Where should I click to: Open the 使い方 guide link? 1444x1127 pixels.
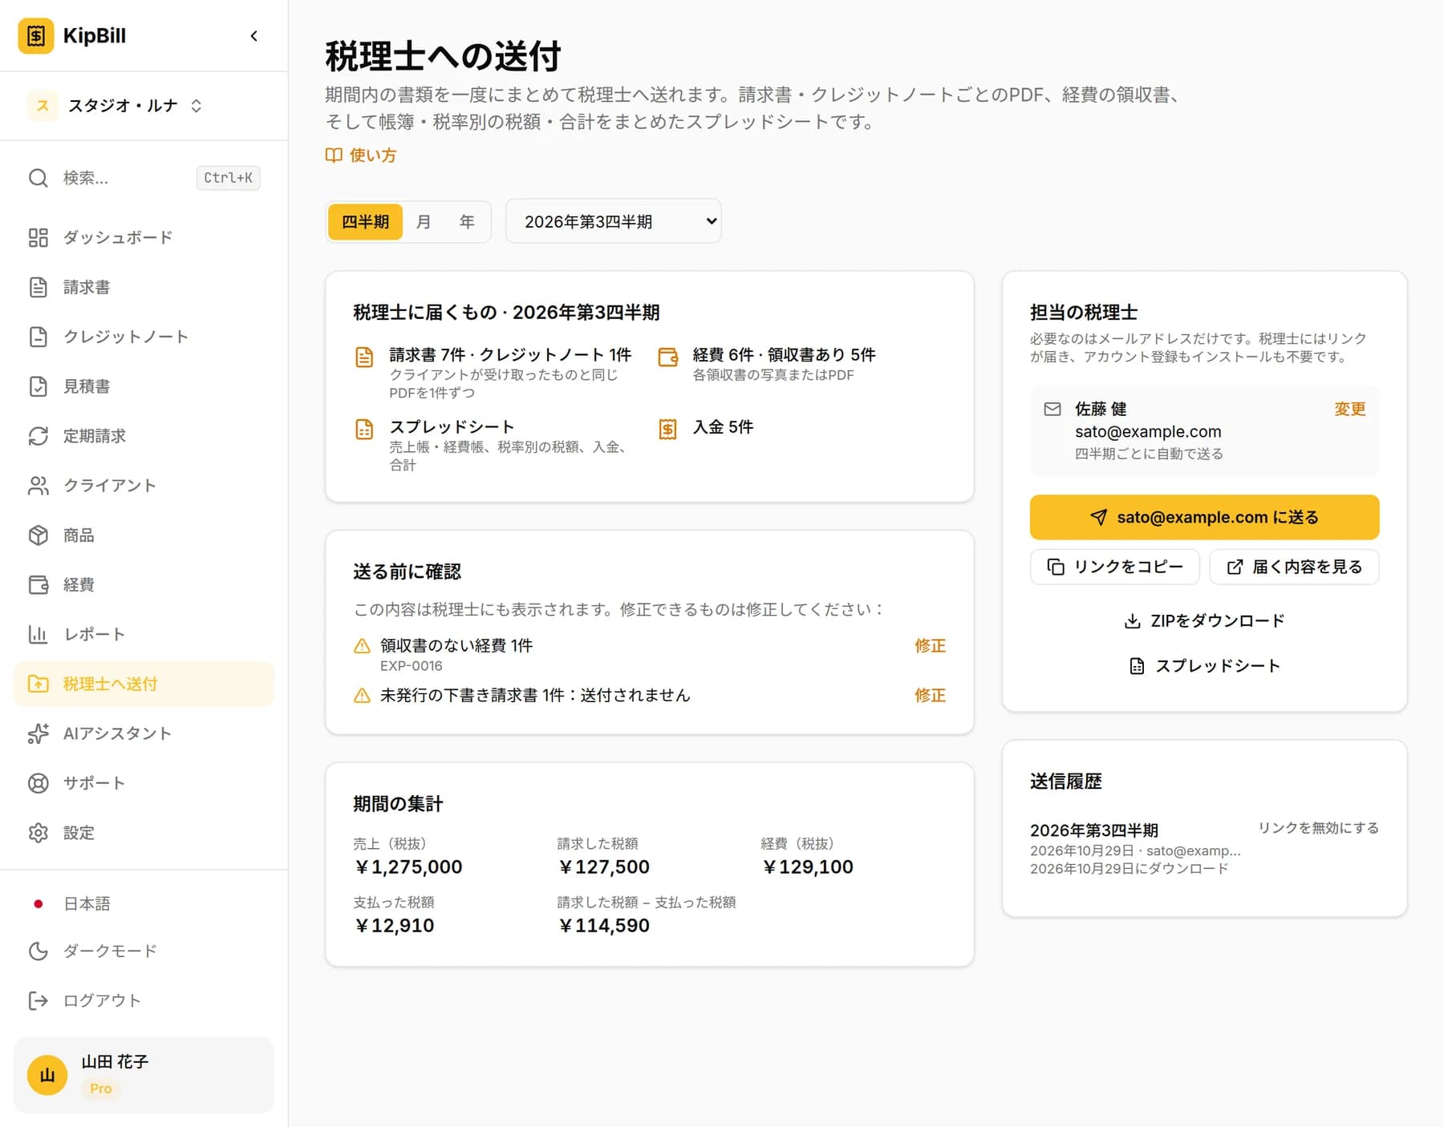[361, 156]
